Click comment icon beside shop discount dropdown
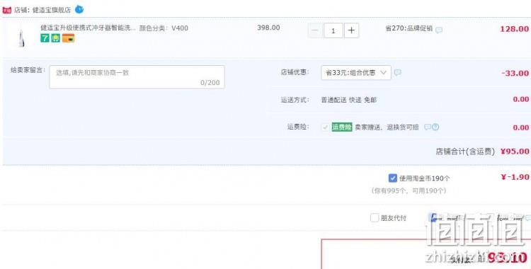Screen dimensions: 531x269 [x=398, y=72]
